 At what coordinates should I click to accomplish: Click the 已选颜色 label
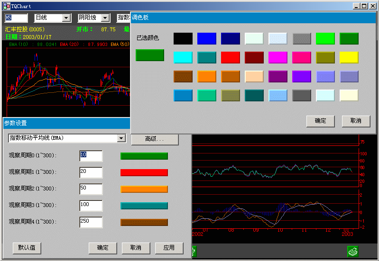148,38
